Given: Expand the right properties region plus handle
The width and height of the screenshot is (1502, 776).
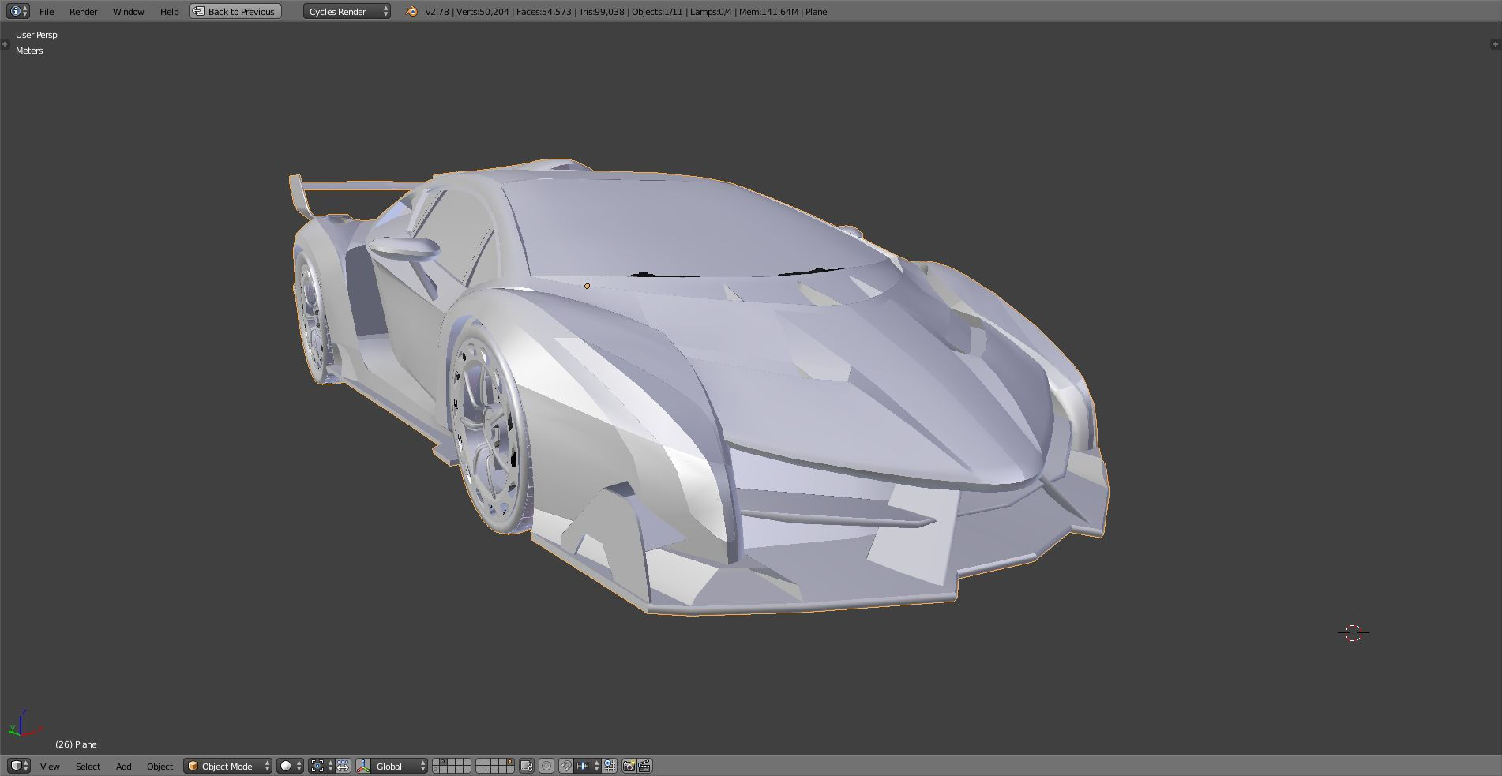Looking at the screenshot, I should [x=1496, y=44].
